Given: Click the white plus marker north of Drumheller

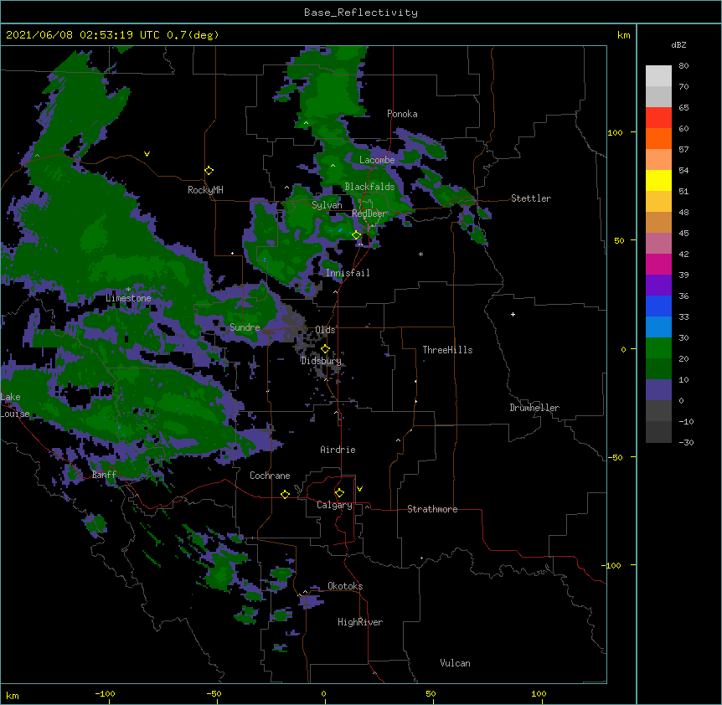Looking at the screenshot, I should click(x=513, y=314).
